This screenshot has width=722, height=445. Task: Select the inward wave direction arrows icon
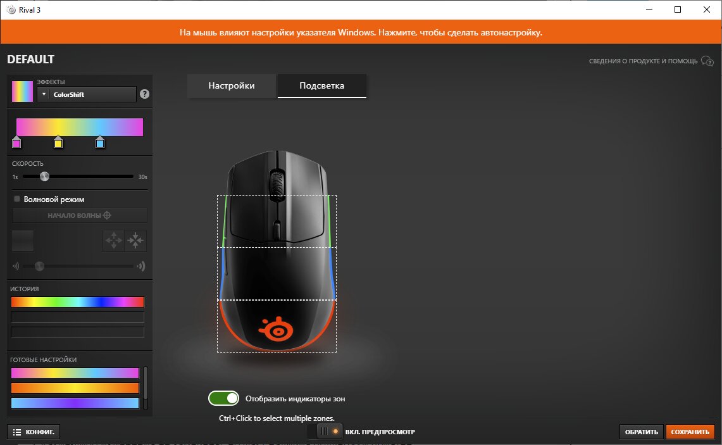[135, 241]
